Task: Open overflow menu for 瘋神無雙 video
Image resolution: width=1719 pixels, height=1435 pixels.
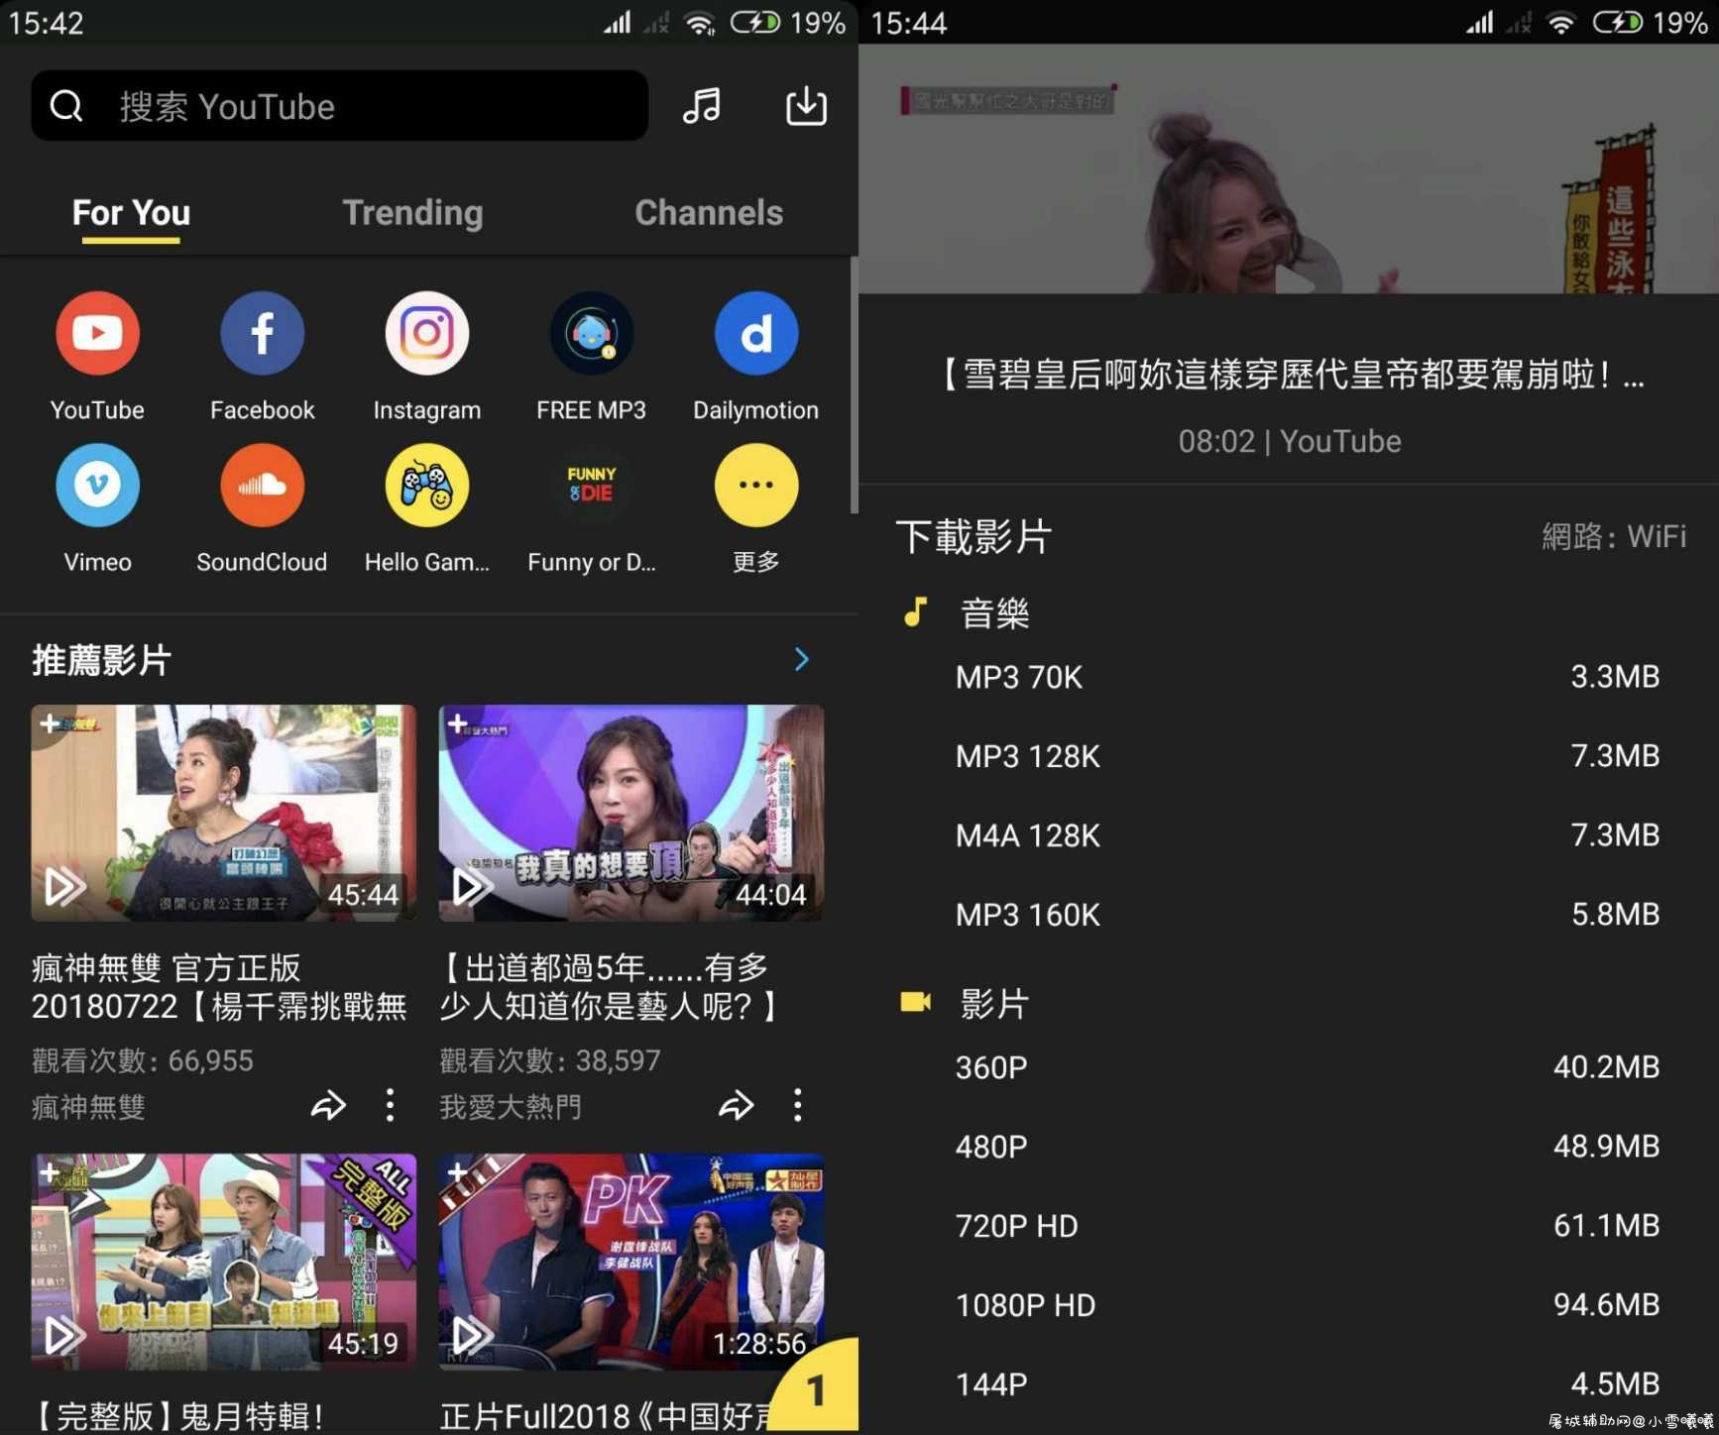Action: pos(391,1106)
